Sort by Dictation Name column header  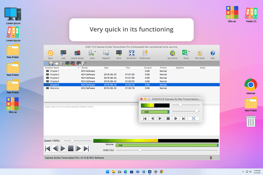52,68
